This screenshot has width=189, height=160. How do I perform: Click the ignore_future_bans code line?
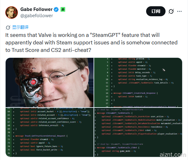point(41,146)
